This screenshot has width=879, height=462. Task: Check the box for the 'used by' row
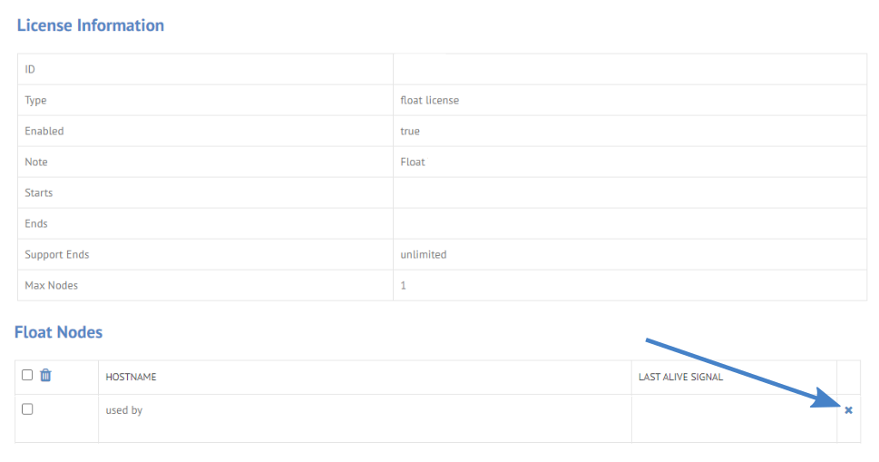pyautogui.click(x=27, y=409)
